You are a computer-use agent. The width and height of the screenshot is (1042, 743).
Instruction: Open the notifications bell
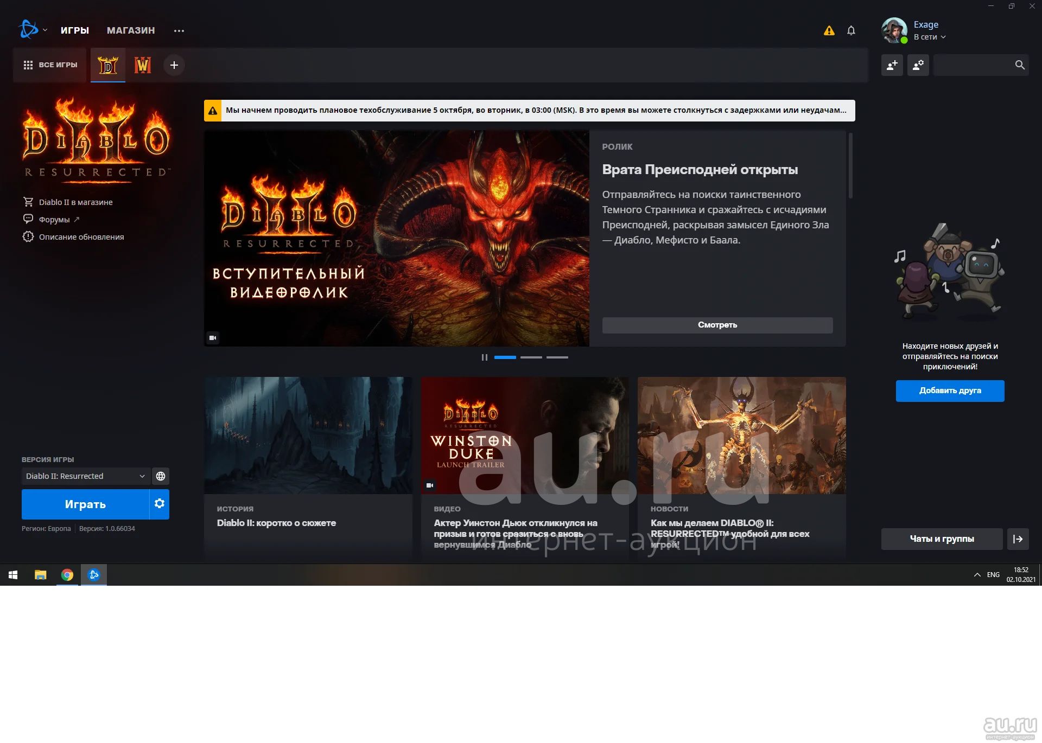click(x=851, y=30)
